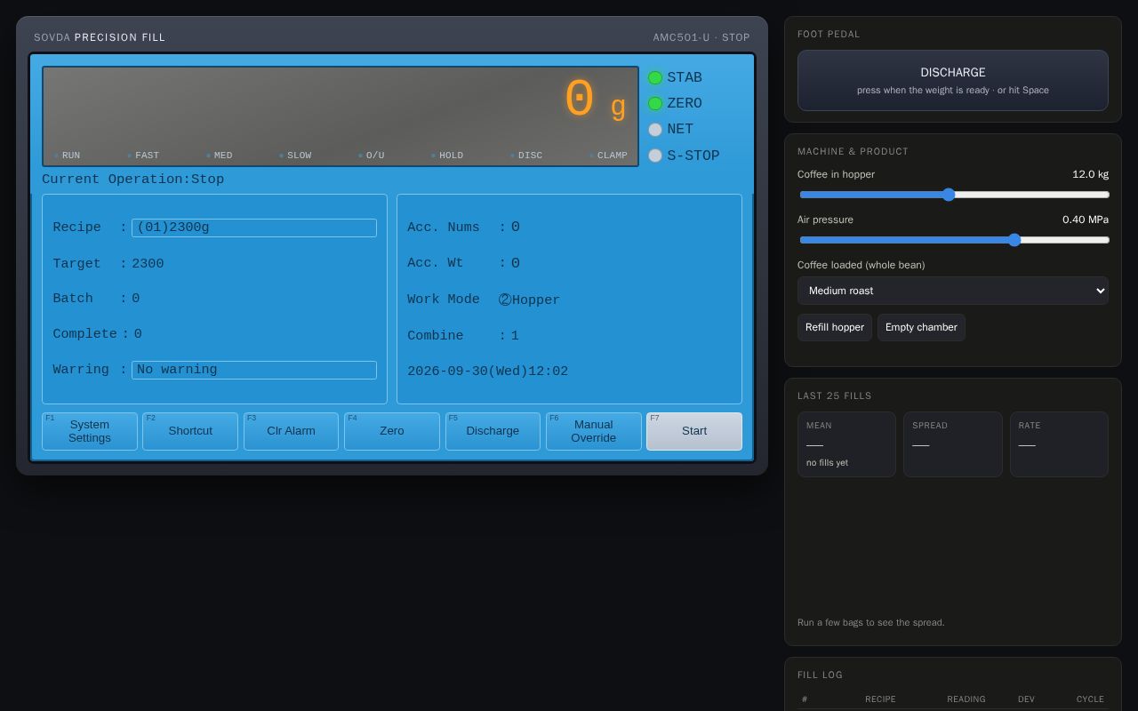Click the NET indicator light

pos(655,130)
